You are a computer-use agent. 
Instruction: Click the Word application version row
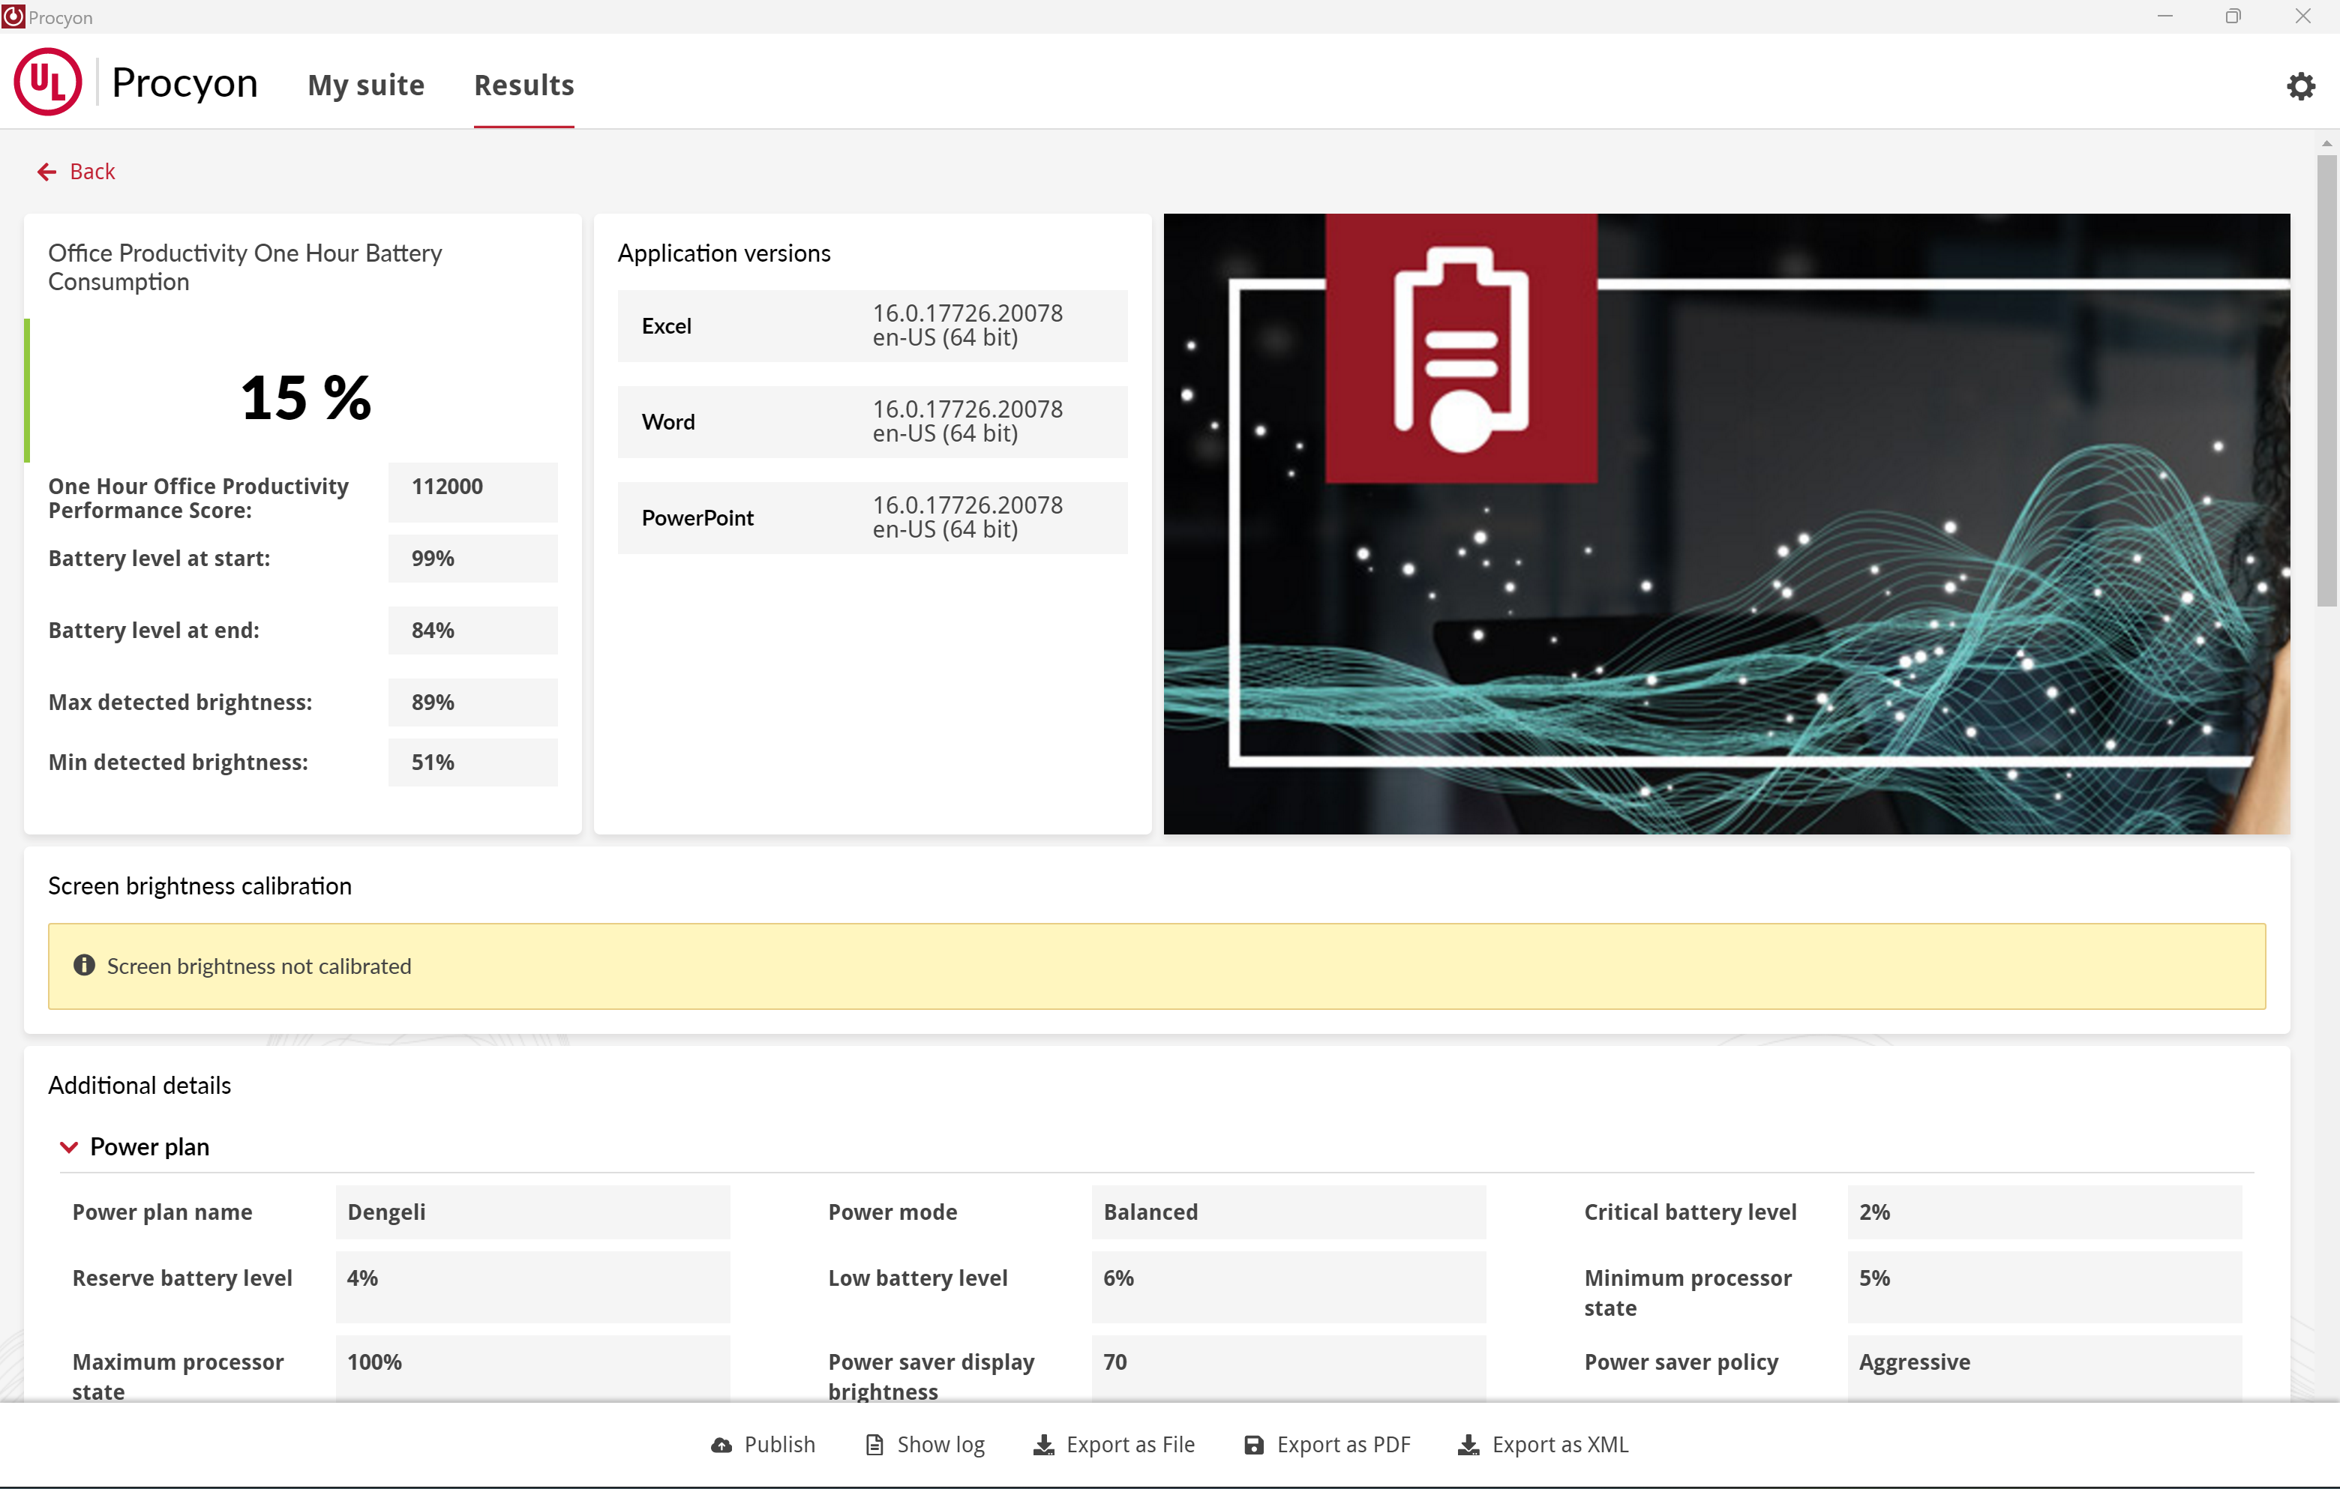pyautogui.click(x=871, y=423)
